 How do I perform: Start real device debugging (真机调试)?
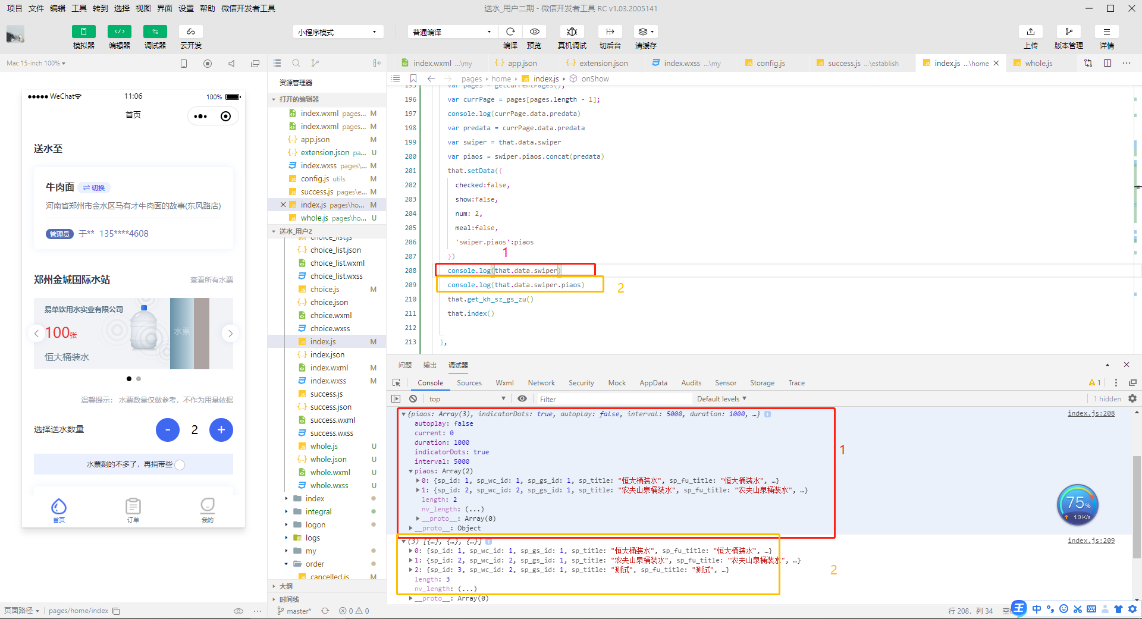[x=572, y=32]
